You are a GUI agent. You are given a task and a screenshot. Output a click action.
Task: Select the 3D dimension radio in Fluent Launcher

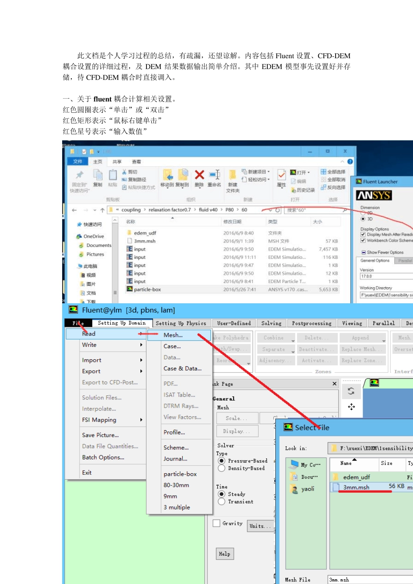[x=363, y=219]
